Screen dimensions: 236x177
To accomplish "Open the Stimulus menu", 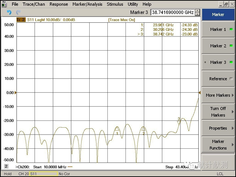I will pyautogui.click(x=115, y=4).
